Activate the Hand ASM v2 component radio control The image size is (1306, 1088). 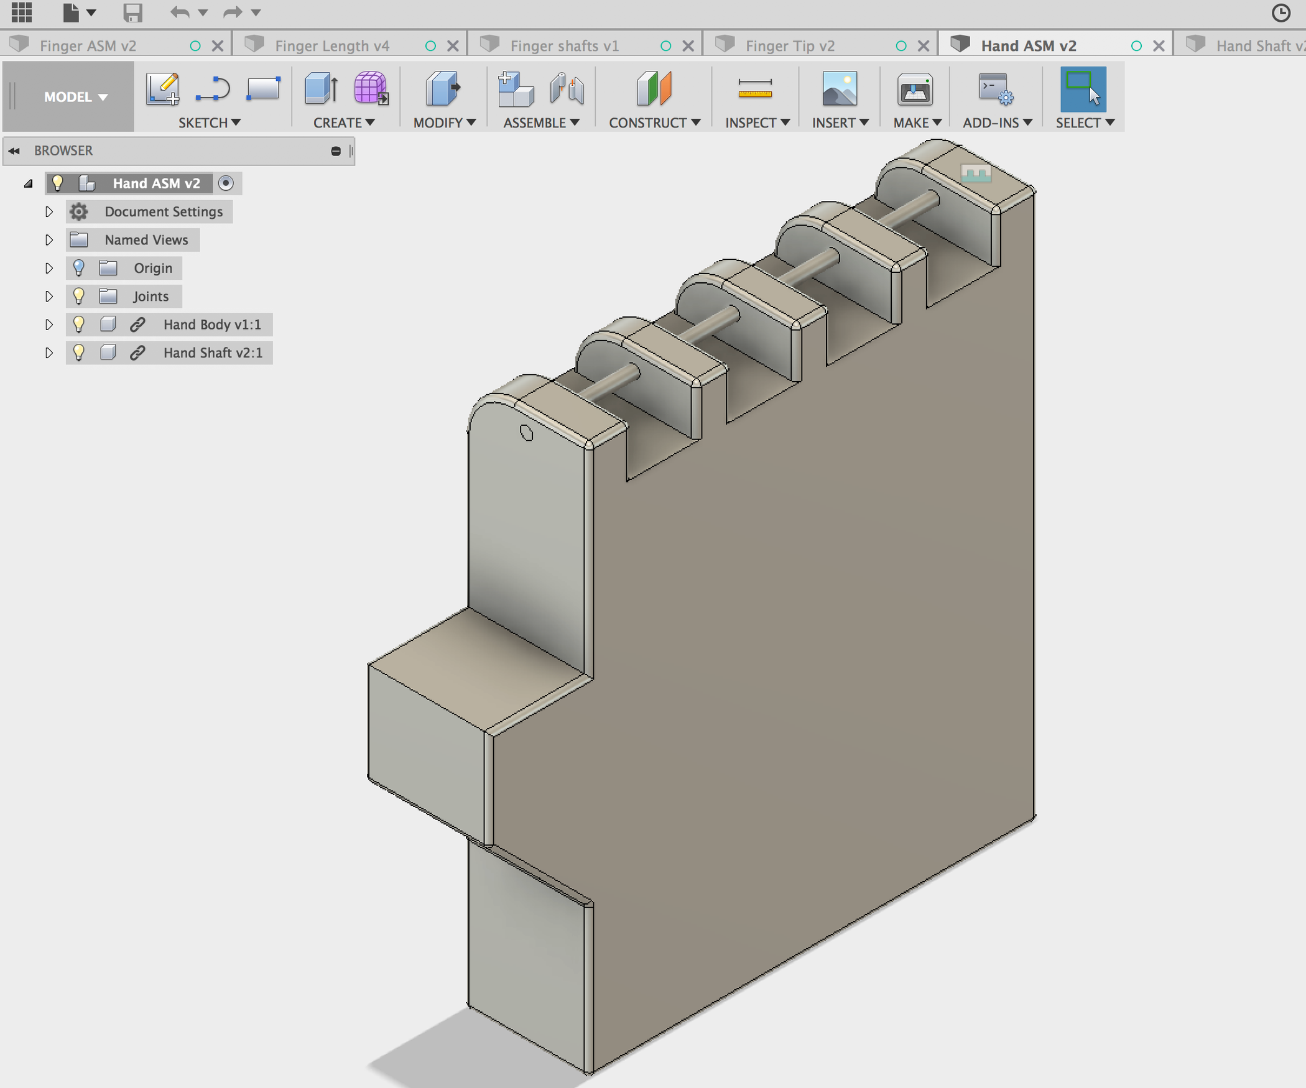[x=226, y=183]
